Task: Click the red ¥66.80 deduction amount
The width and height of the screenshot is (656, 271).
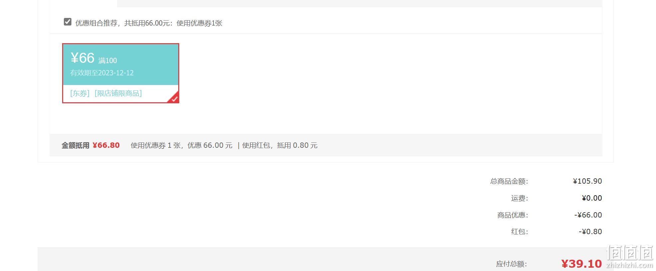Action: click(106, 145)
